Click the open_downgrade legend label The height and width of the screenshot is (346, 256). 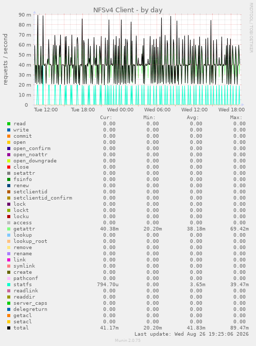(x=35, y=161)
